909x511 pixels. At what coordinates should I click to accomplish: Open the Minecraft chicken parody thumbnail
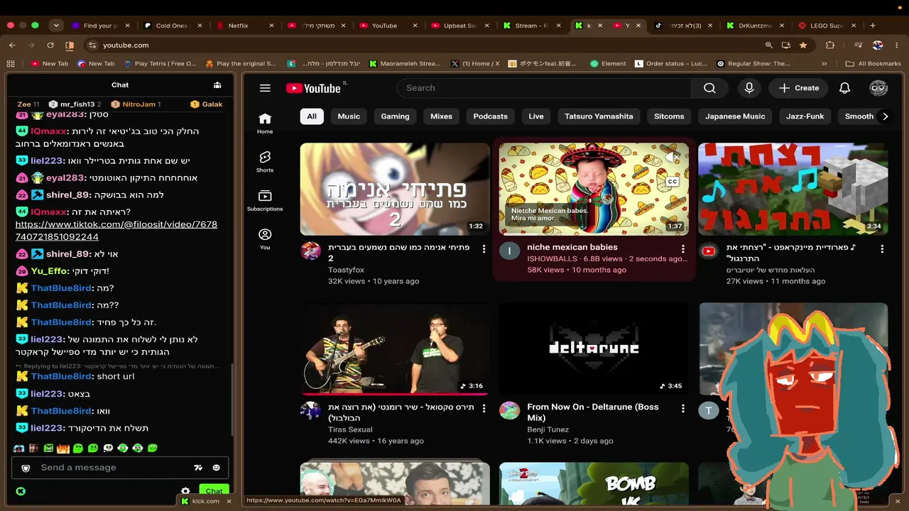(x=793, y=189)
